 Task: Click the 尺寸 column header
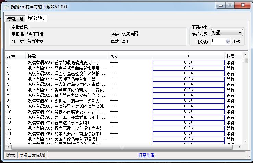(114, 55)
